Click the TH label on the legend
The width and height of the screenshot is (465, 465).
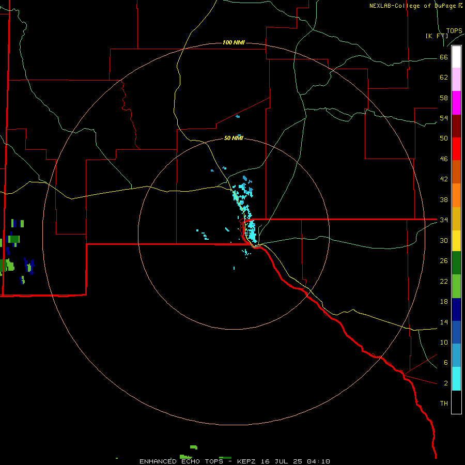[444, 403]
